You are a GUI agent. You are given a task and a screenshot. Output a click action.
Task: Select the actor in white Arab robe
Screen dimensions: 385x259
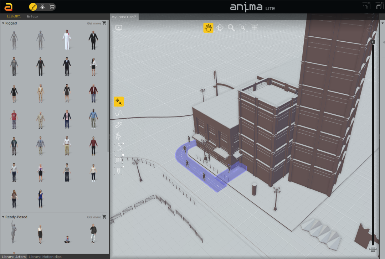coord(67,40)
